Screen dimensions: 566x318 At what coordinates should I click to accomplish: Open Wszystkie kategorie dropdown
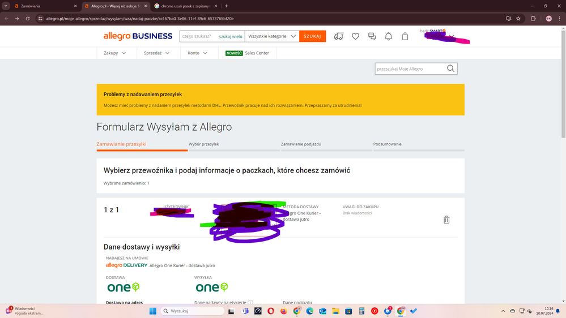(x=272, y=36)
